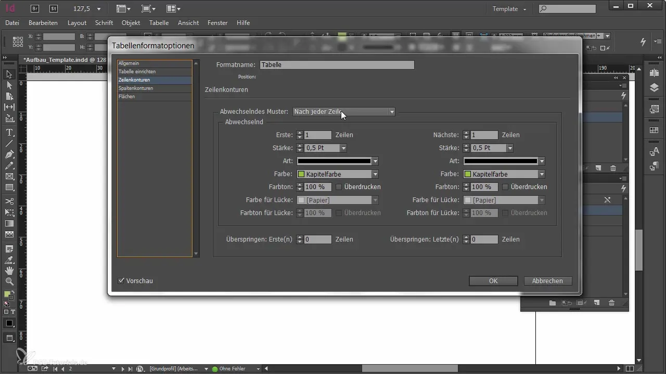The image size is (666, 374).
Task: Select Spaltenkonturen in the options list
Action: tap(155, 88)
